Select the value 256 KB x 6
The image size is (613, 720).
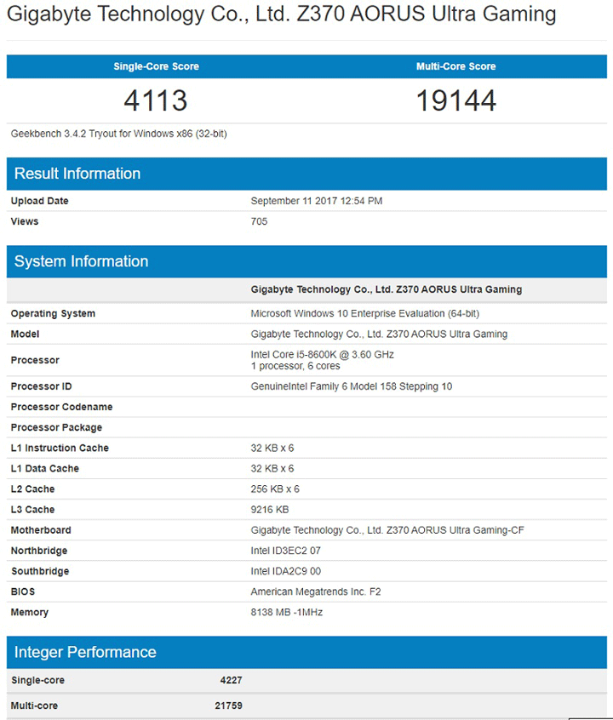(x=275, y=489)
